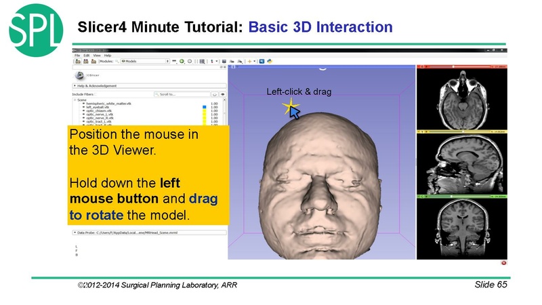Open the Help menu

(108, 56)
